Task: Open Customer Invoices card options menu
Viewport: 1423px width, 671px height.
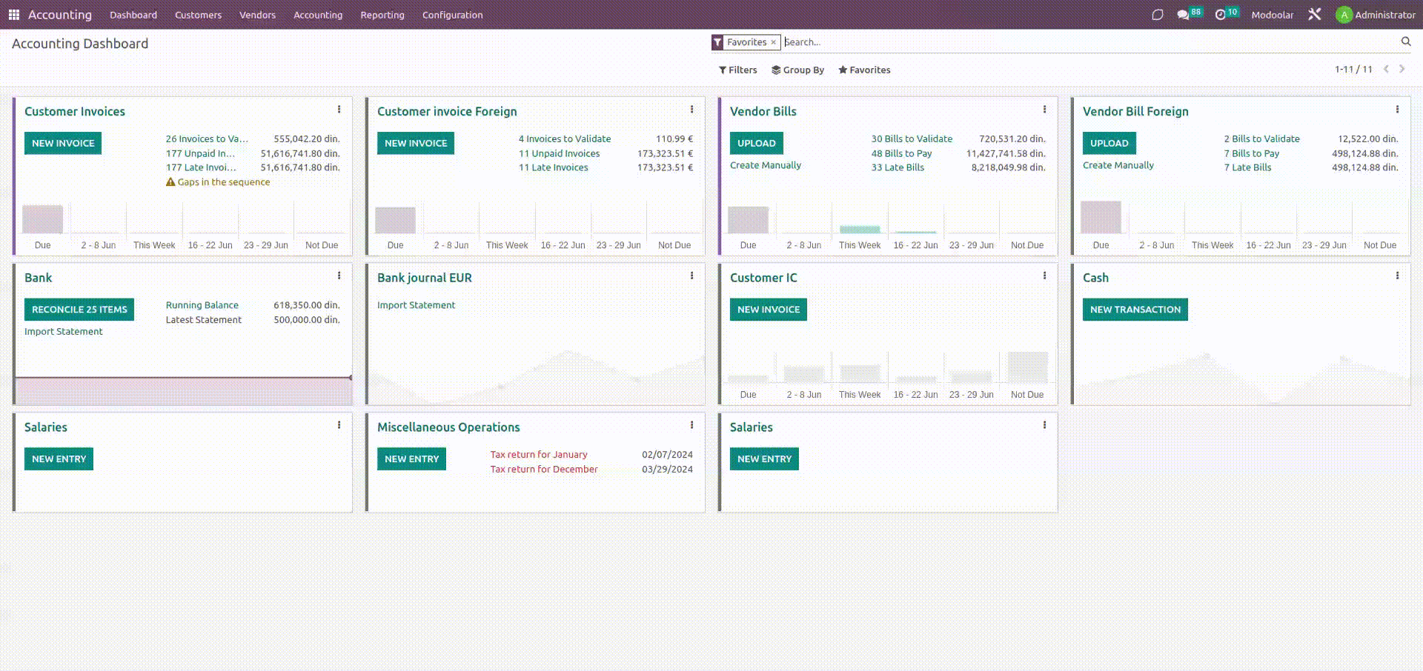Action: (x=339, y=110)
